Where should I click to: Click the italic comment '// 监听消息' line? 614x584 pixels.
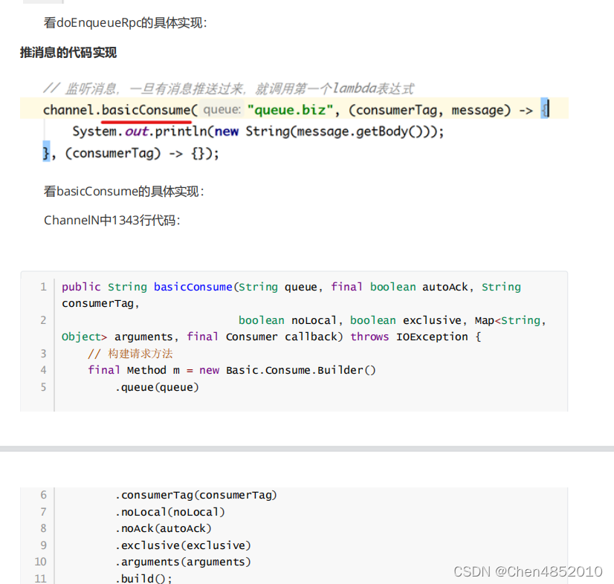click(x=228, y=88)
